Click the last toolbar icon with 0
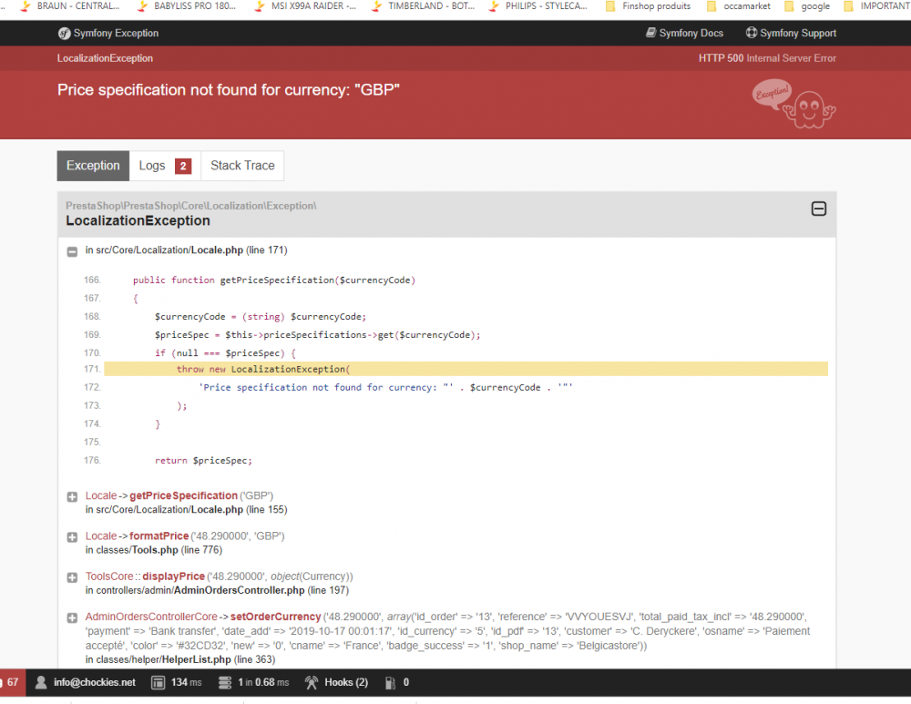The height and width of the screenshot is (704, 911). 391,683
